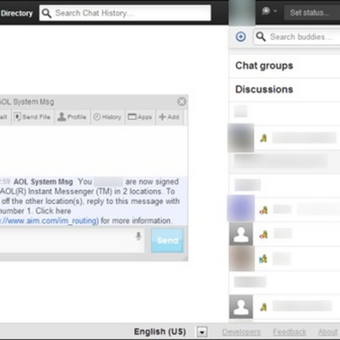
Task: Expand the Discussions section
Action: [x=284, y=89]
